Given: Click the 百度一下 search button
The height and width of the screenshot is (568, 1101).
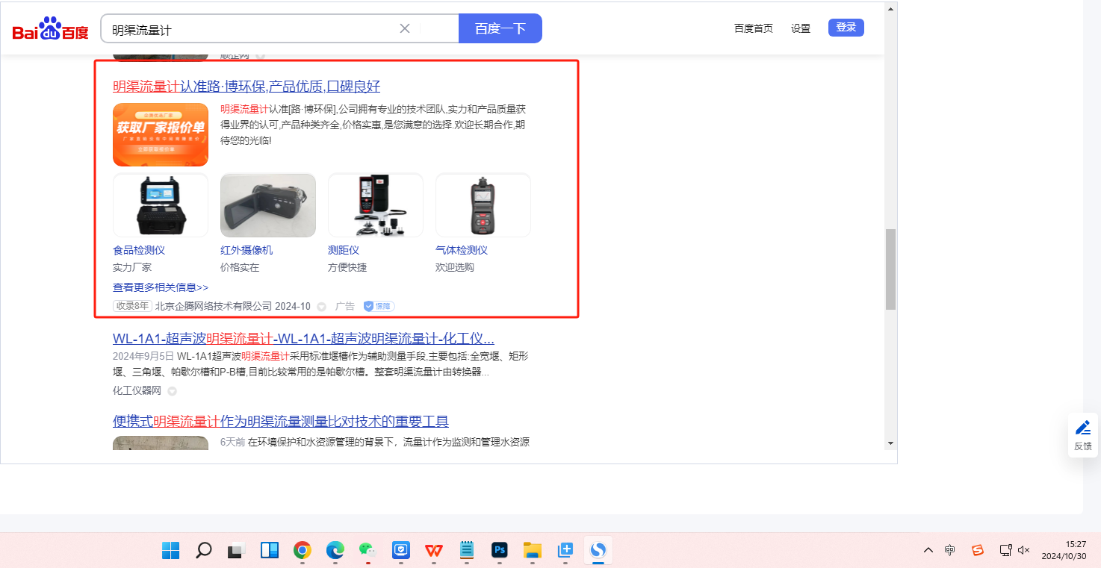Looking at the screenshot, I should click(x=500, y=28).
